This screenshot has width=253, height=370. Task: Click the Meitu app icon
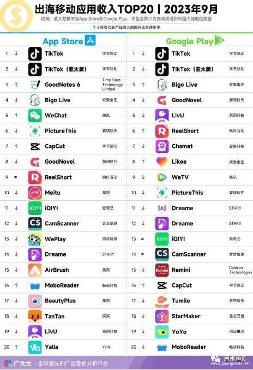[x=35, y=193]
